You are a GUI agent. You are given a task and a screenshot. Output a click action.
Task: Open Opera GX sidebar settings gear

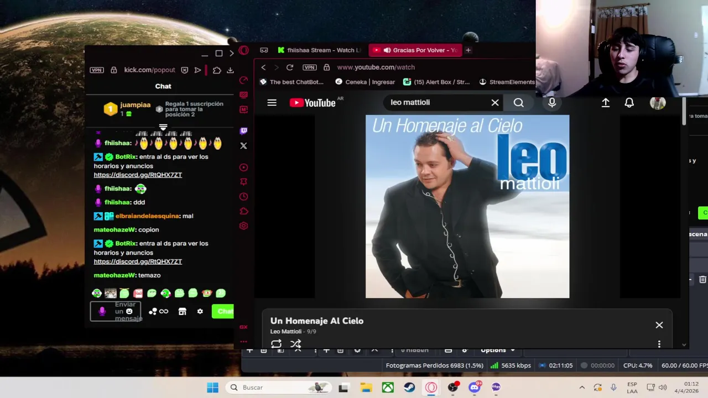point(243,226)
